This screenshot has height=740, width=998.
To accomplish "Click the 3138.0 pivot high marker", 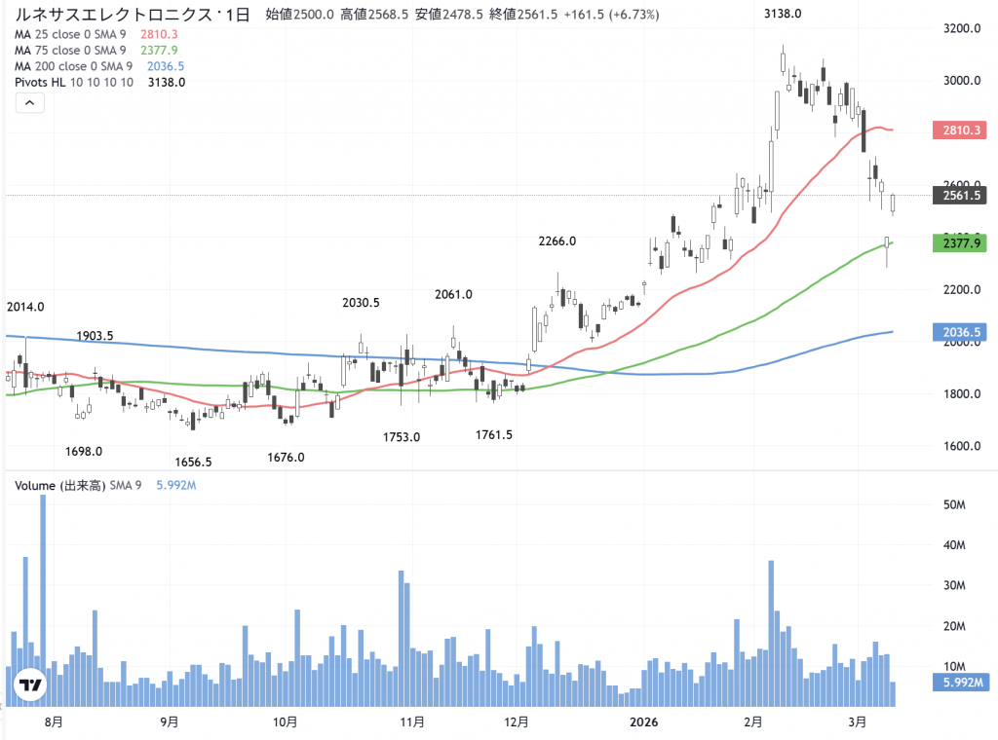I will tap(783, 14).
